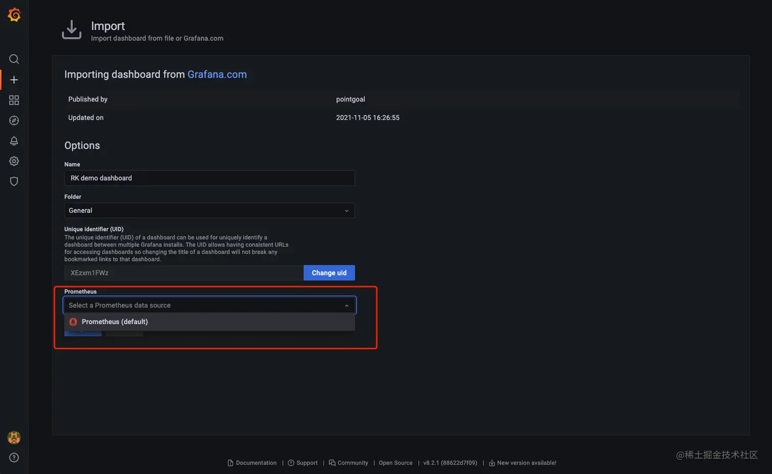This screenshot has height=474, width=772.
Task: Click the UID field showing XEzxm1FWz
Action: 184,273
